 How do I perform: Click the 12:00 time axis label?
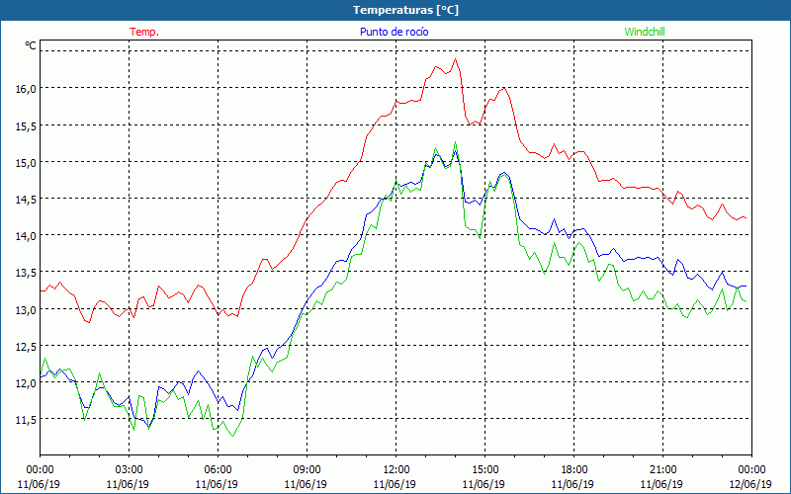[395, 469]
